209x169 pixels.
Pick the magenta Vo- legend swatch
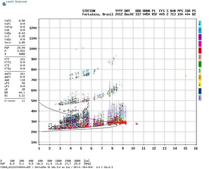tap(200, 44)
